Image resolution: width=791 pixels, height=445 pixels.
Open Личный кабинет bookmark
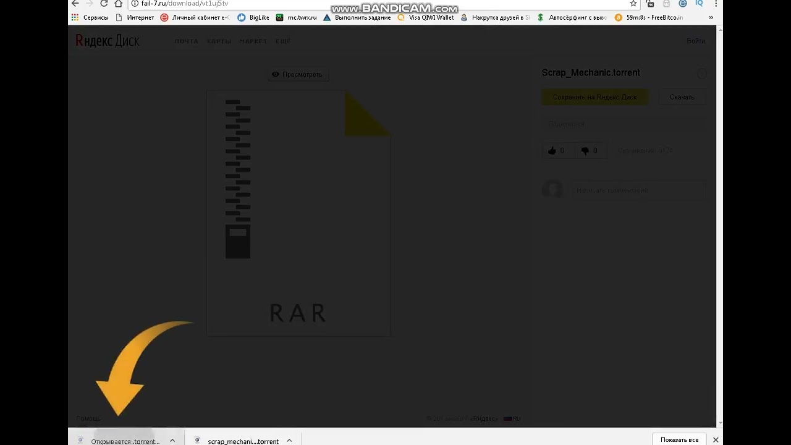pos(195,17)
